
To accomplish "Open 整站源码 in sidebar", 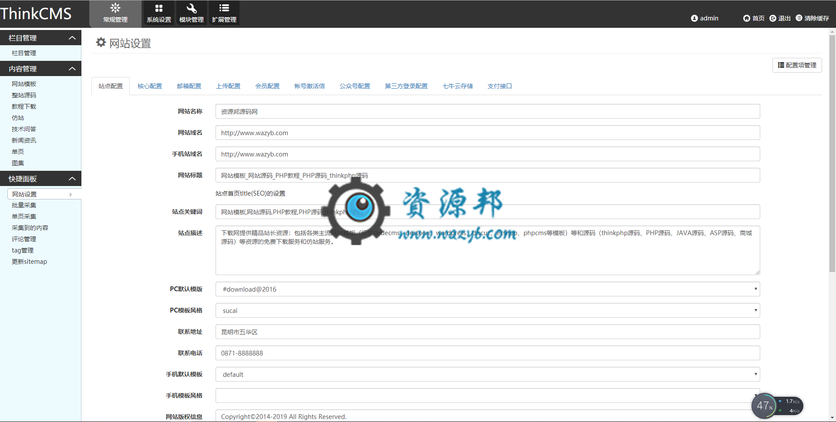I will (24, 95).
